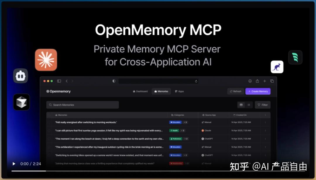Open kebab menu for evening hikes row

pyautogui.click(x=265, y=155)
